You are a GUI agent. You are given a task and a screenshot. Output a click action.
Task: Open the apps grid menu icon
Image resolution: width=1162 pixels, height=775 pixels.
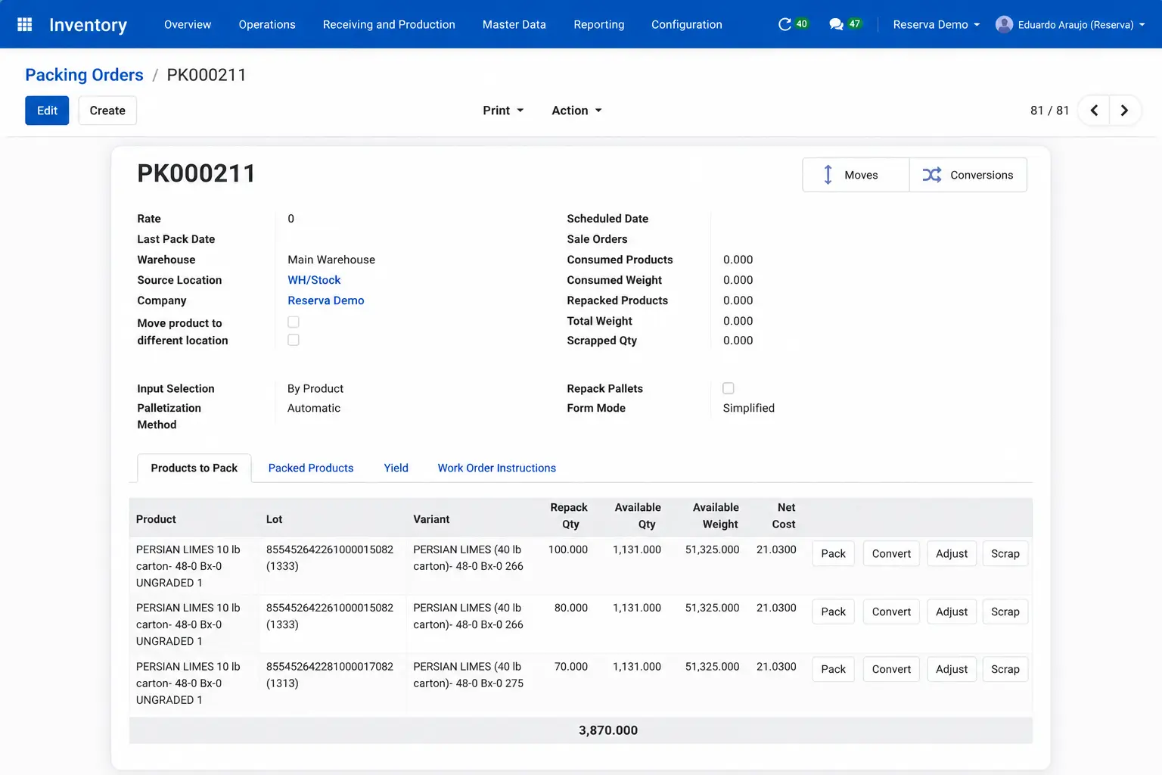[24, 24]
